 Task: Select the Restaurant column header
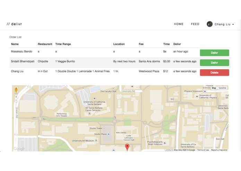(x=45, y=44)
